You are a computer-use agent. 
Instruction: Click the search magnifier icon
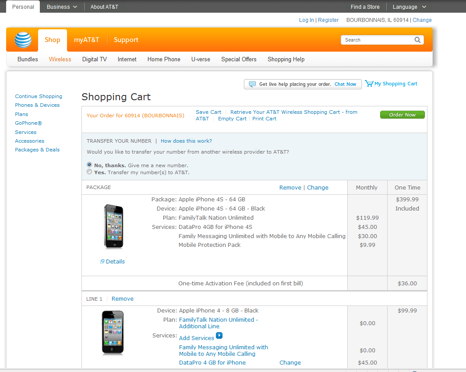[417, 40]
